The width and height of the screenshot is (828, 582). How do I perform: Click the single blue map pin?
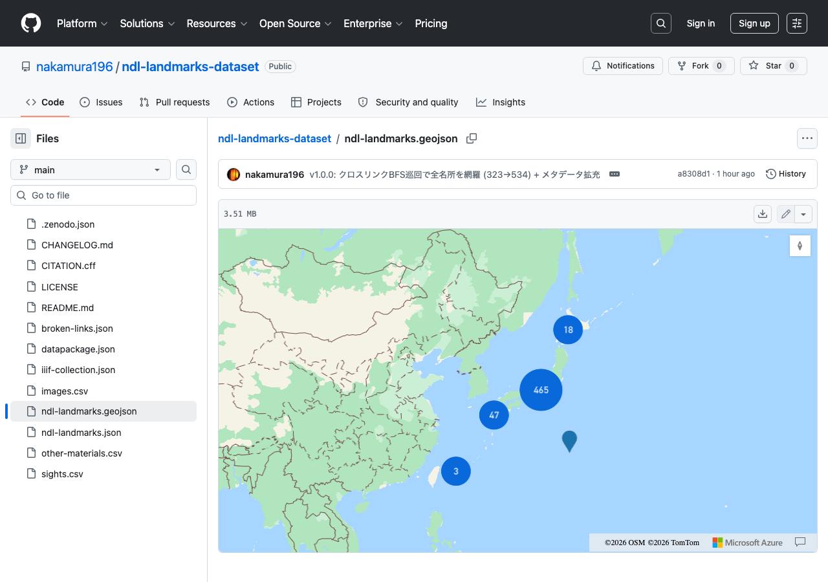pos(569,441)
